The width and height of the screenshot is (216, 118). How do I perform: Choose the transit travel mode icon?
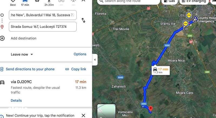(37, 1)
